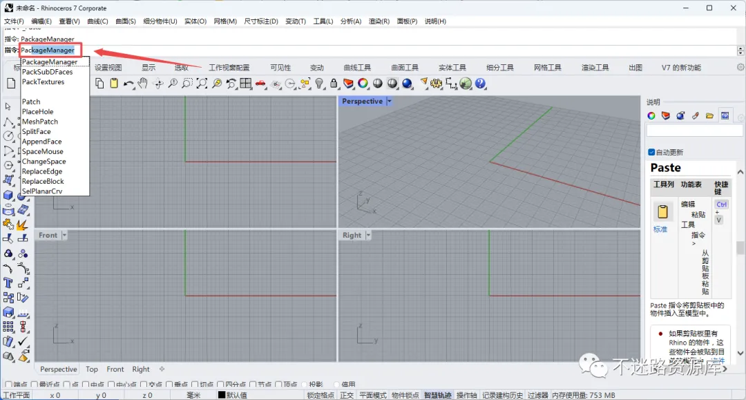Open the Right viewport dropdown arrow
This screenshot has height=400, width=746.
[368, 236]
